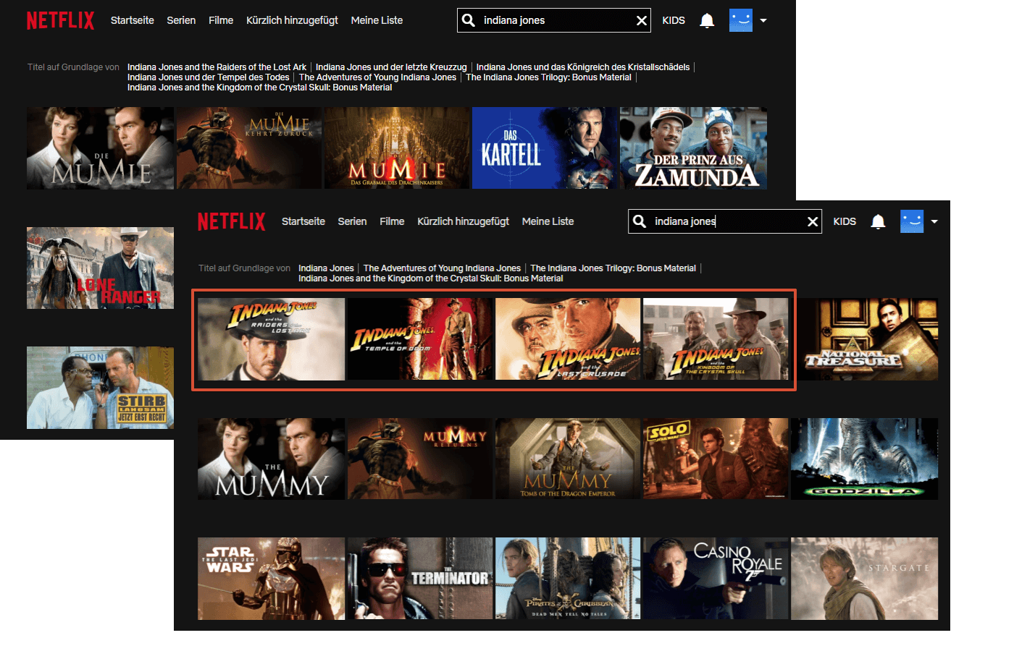Select Der Prinz aus Zamunda thumbnail
Viewport: 1014px width, 651px height.
click(693, 148)
